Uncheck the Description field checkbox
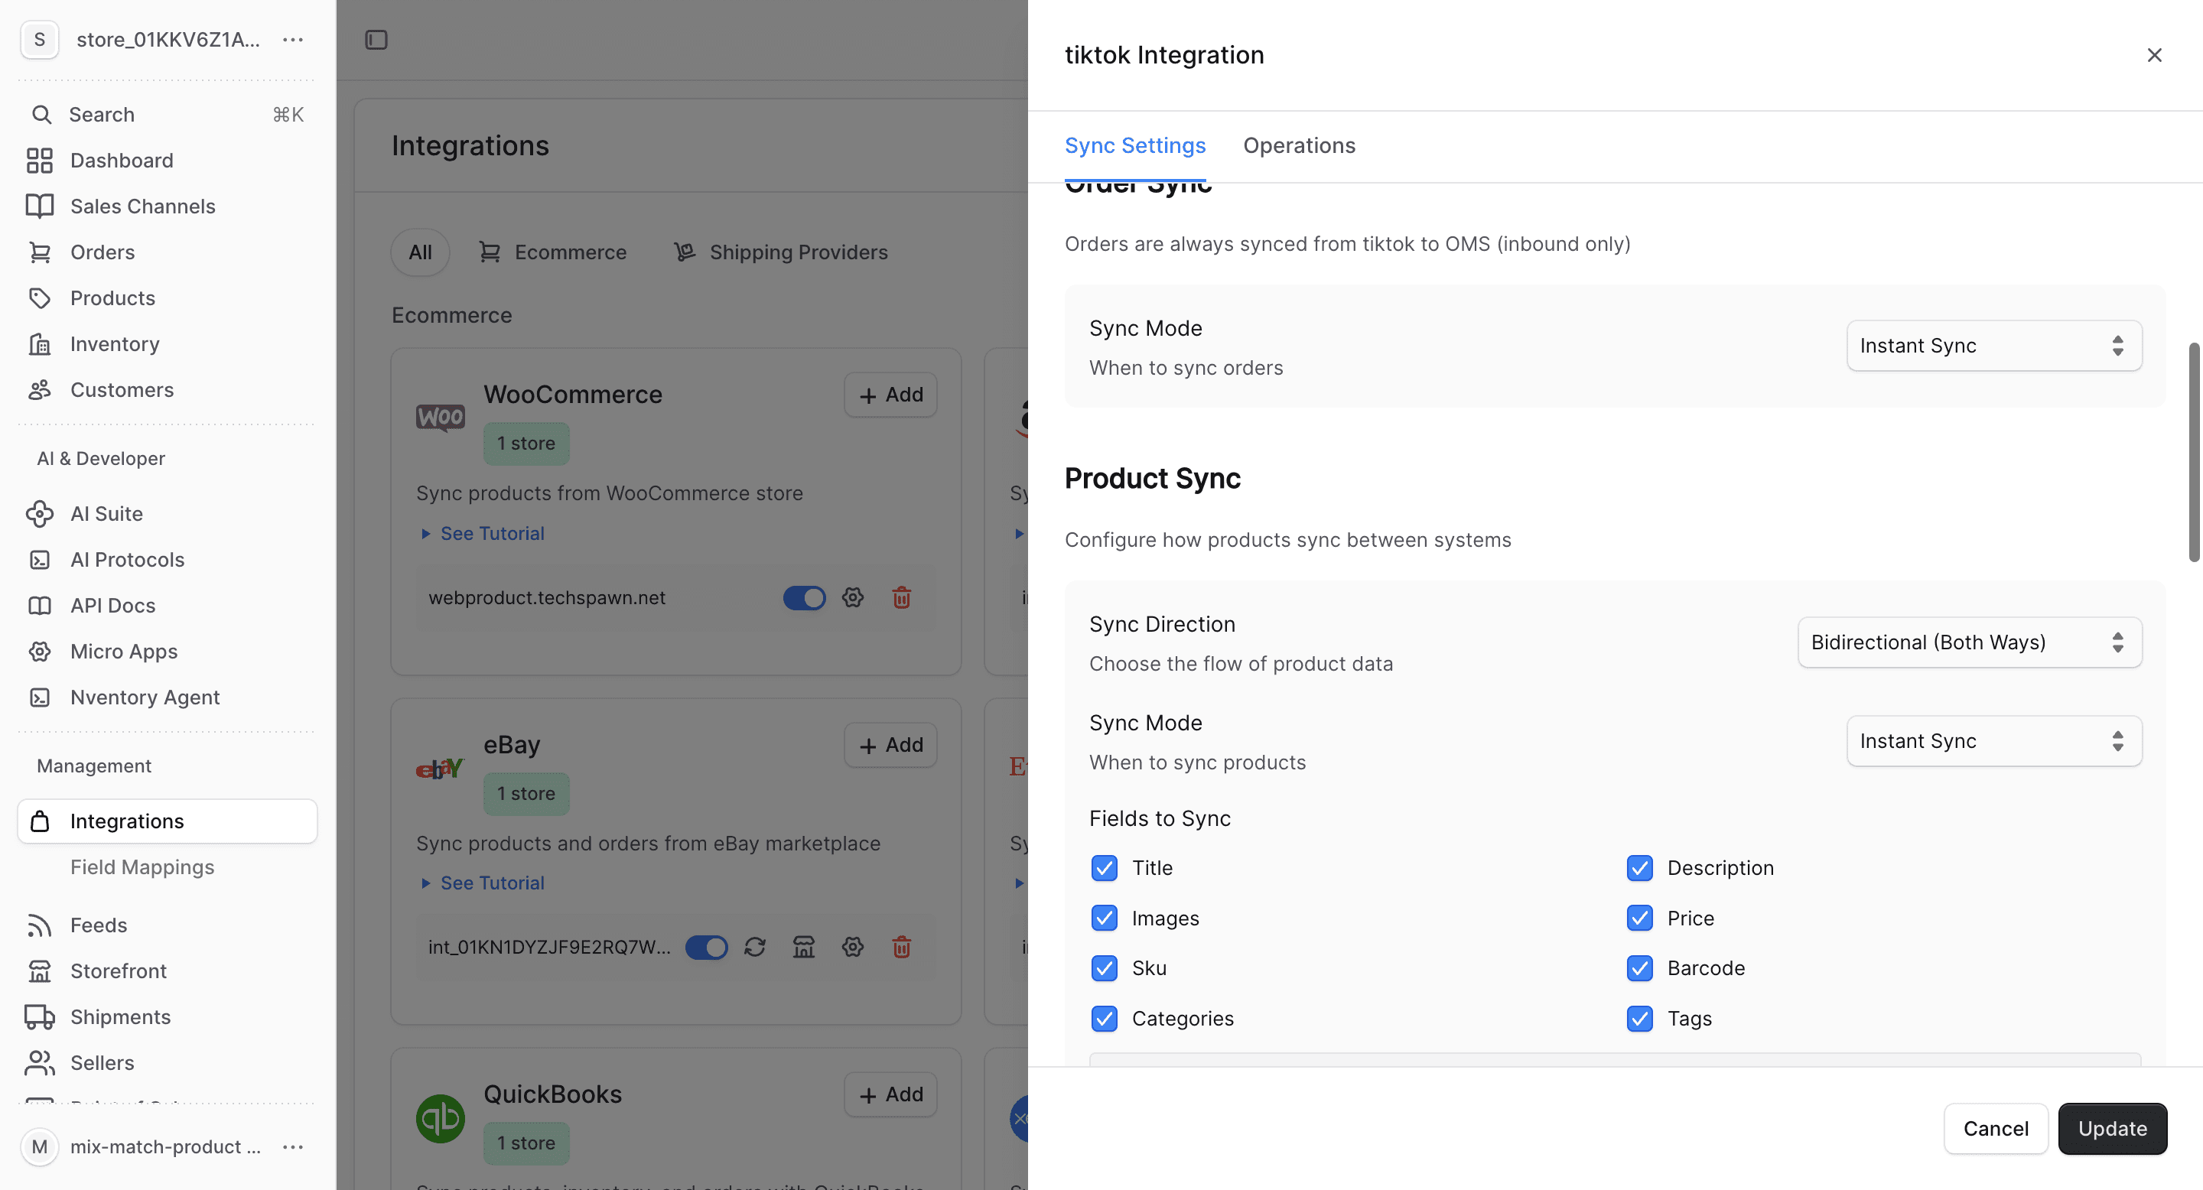 point(1639,869)
